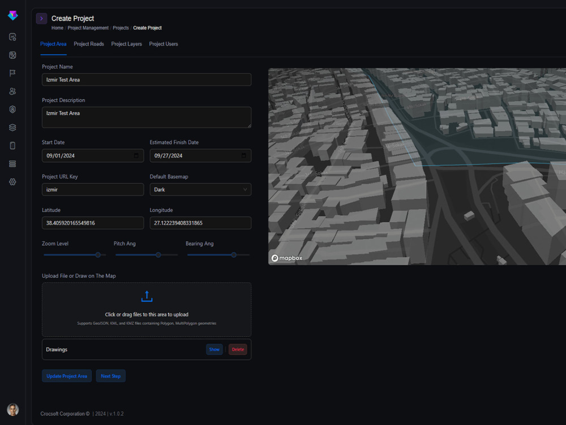Go to Home in the breadcrumb

tap(57, 28)
